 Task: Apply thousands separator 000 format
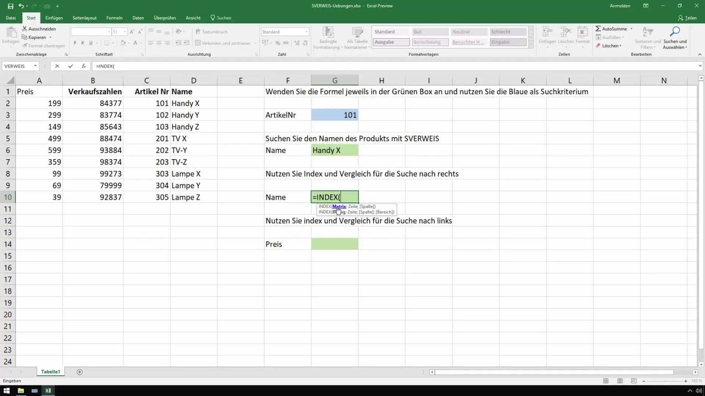tap(286, 43)
